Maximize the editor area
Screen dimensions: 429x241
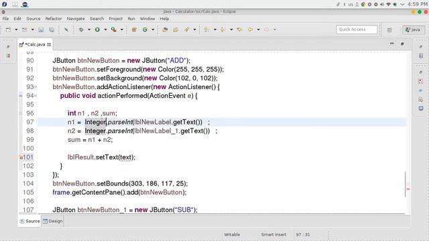pyautogui.click(x=402, y=44)
